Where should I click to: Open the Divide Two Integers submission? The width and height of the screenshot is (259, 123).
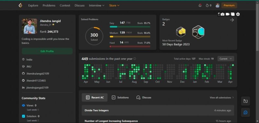point(158,110)
